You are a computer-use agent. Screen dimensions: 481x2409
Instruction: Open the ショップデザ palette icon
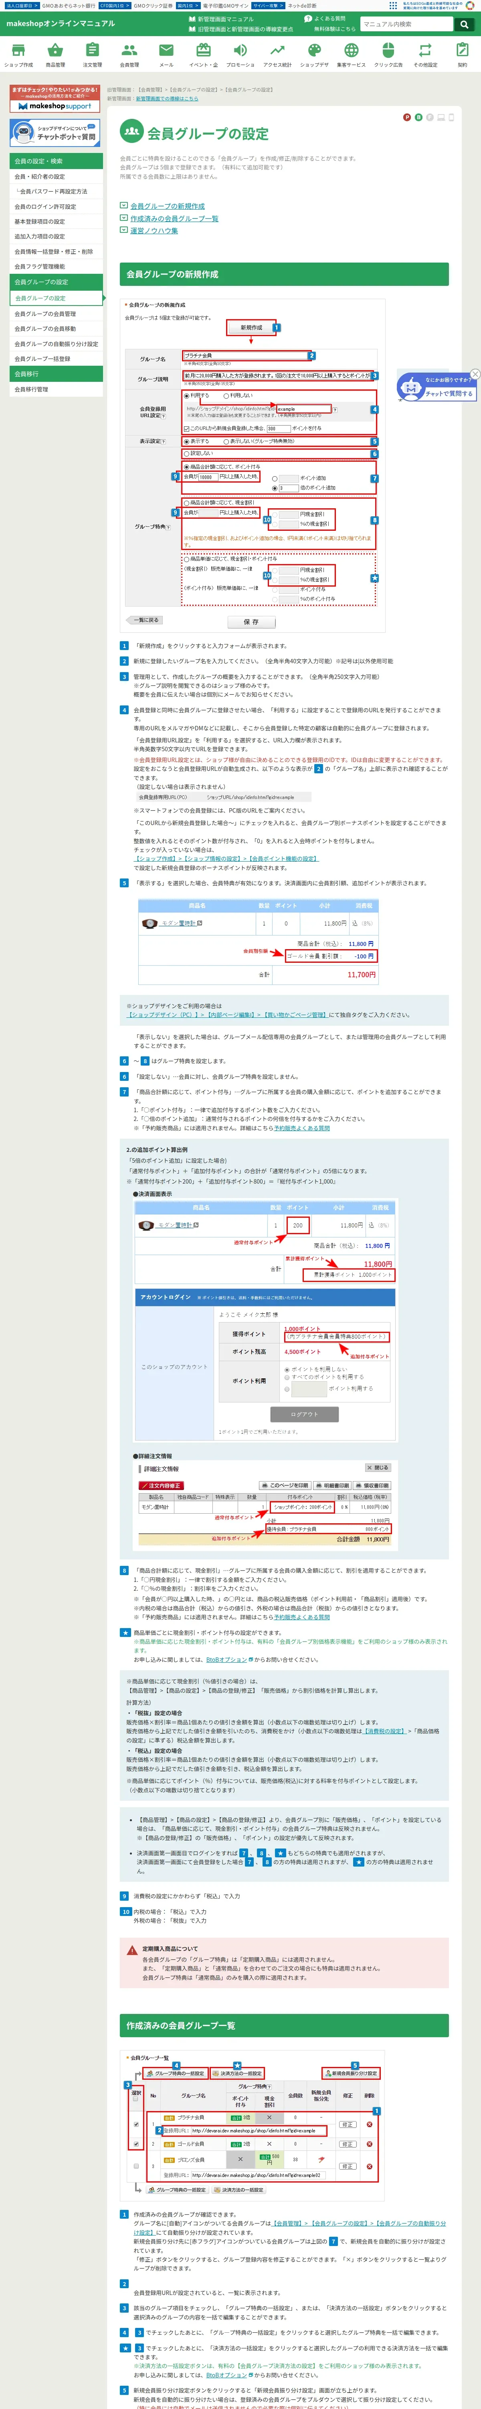tap(314, 51)
